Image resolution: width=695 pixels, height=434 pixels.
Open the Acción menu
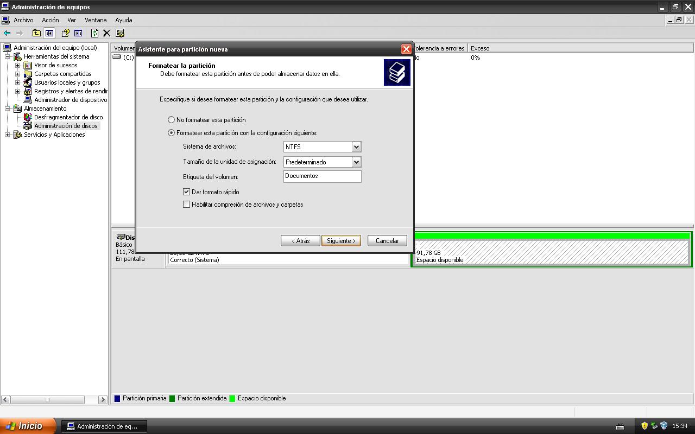(x=50, y=20)
